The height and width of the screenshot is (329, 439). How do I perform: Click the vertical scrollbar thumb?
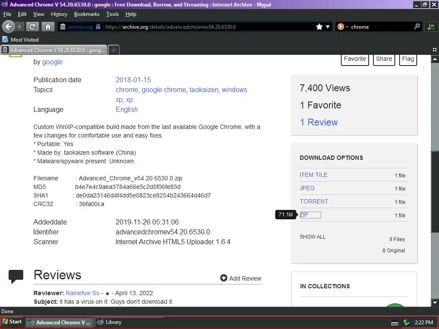click(435, 191)
